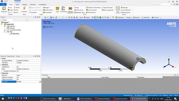This screenshot has height=101, width=179.
Task: Open the File menu
Action: [x=3, y=4]
